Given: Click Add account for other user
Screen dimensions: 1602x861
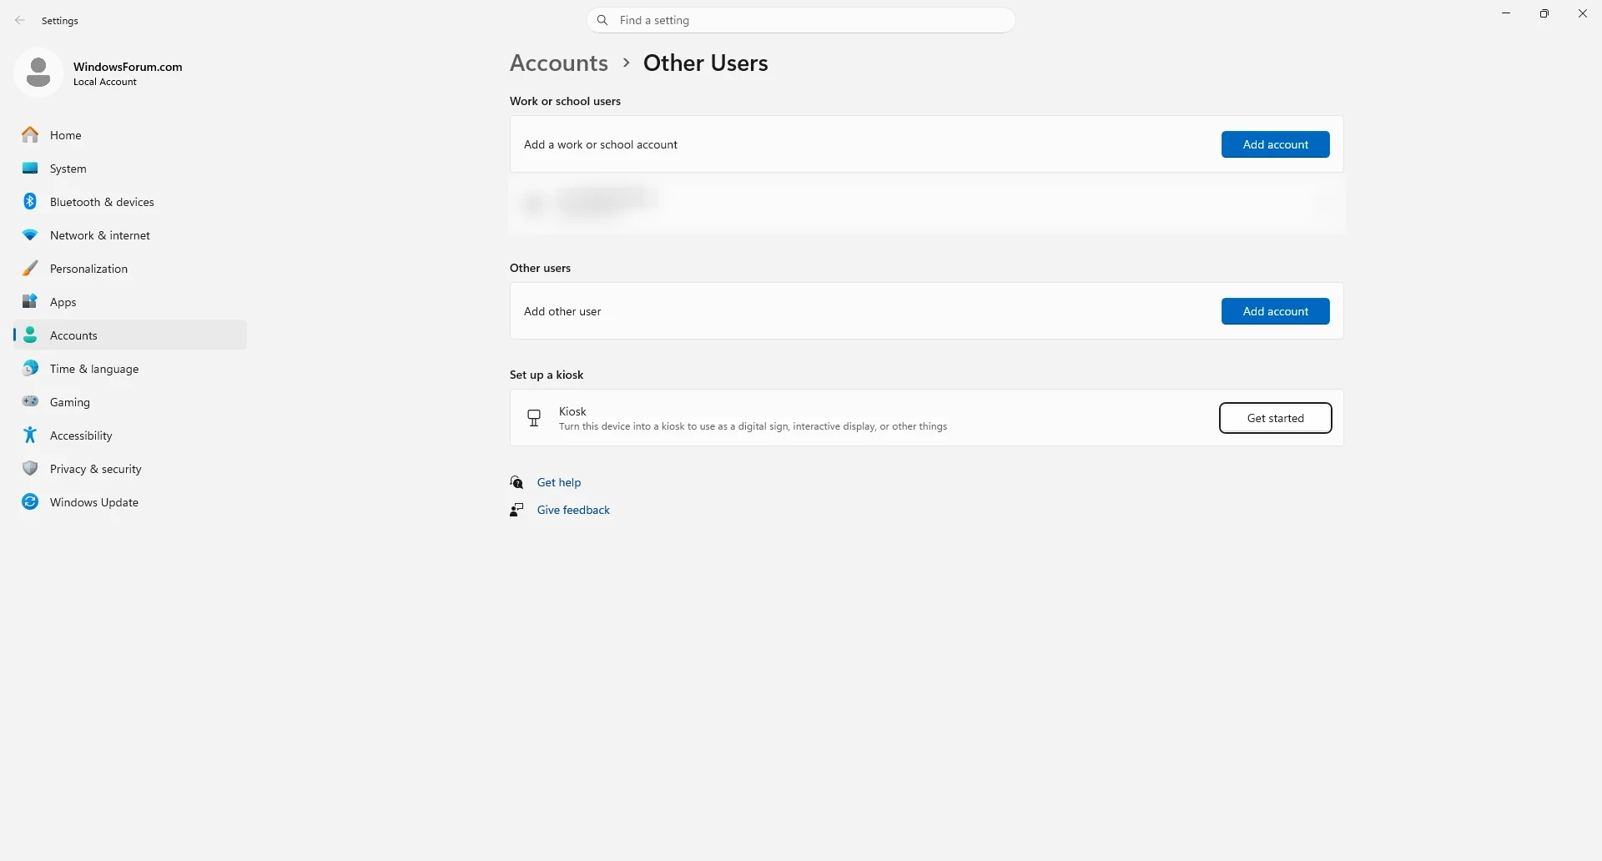Looking at the screenshot, I should [x=1275, y=311].
